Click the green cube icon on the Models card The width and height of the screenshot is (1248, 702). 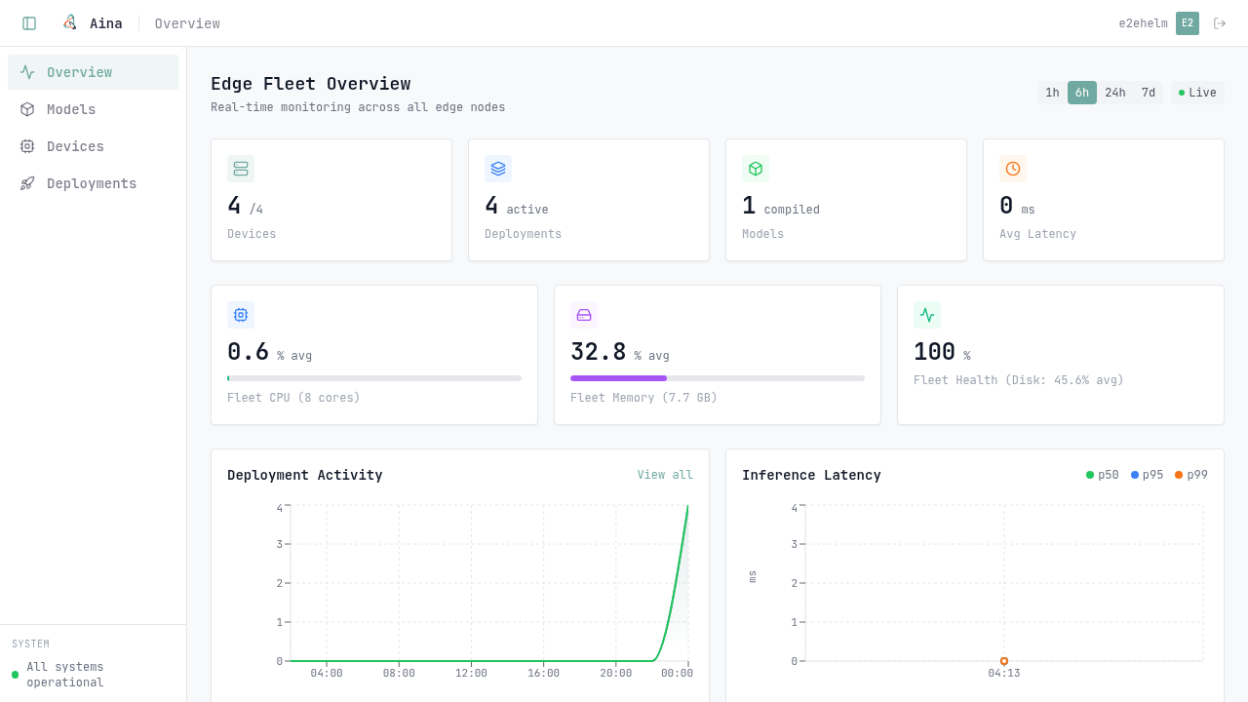pyautogui.click(x=756, y=169)
